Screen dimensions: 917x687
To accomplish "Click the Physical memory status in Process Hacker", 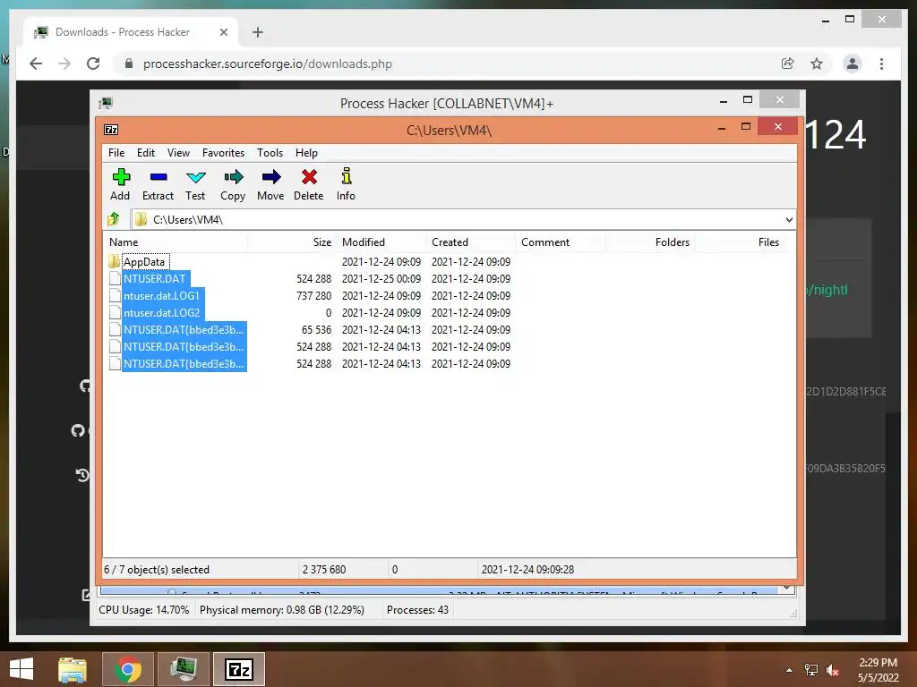I will 282,610.
